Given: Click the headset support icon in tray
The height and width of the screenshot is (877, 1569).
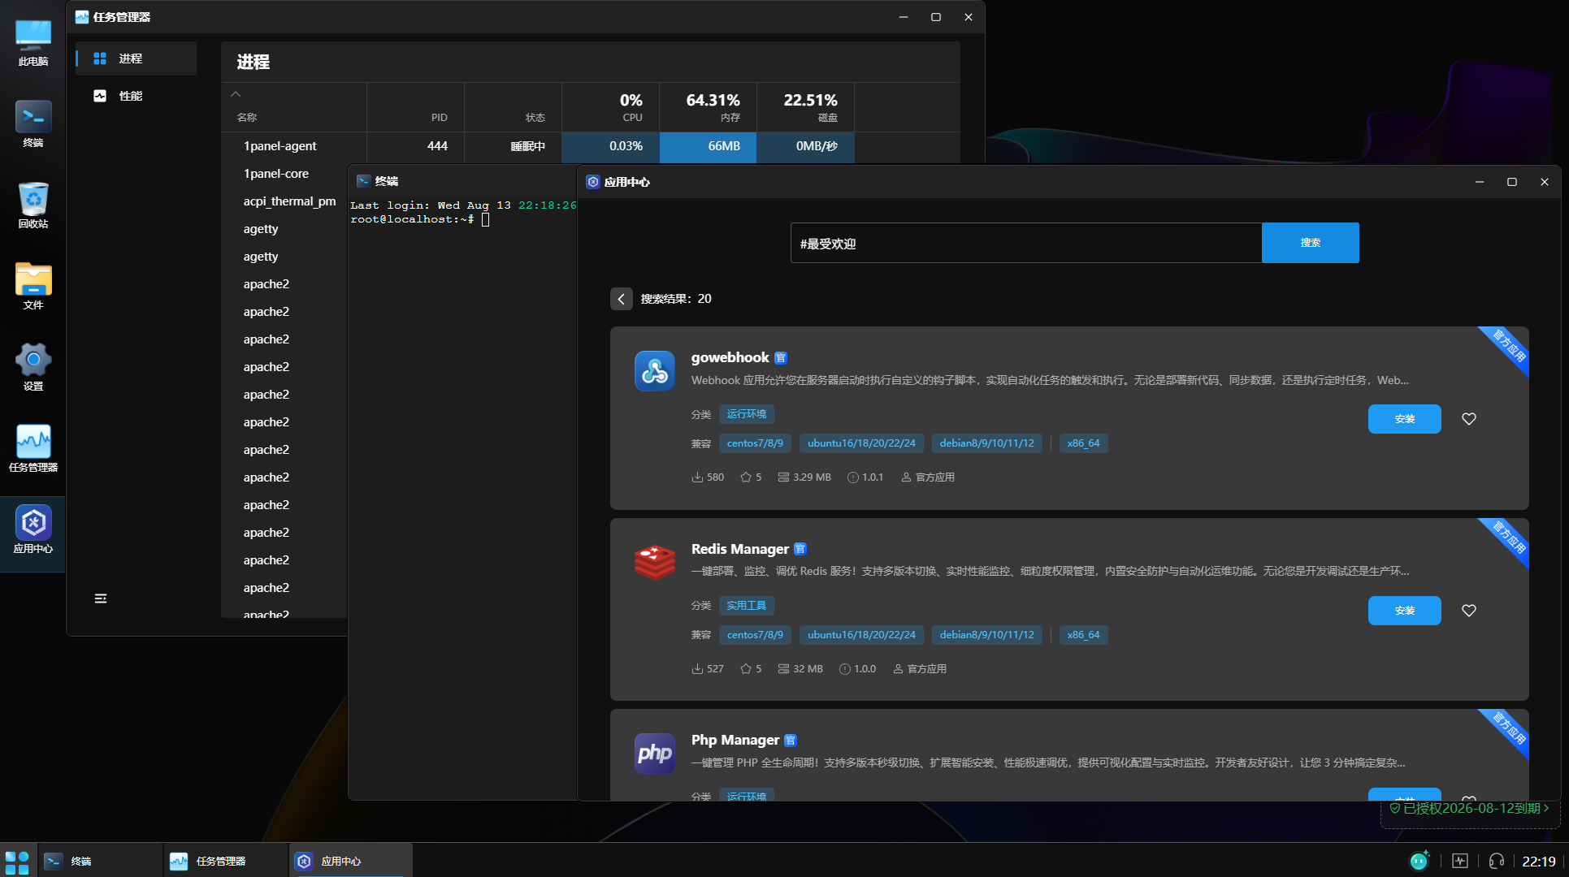Looking at the screenshot, I should pos(1496,862).
